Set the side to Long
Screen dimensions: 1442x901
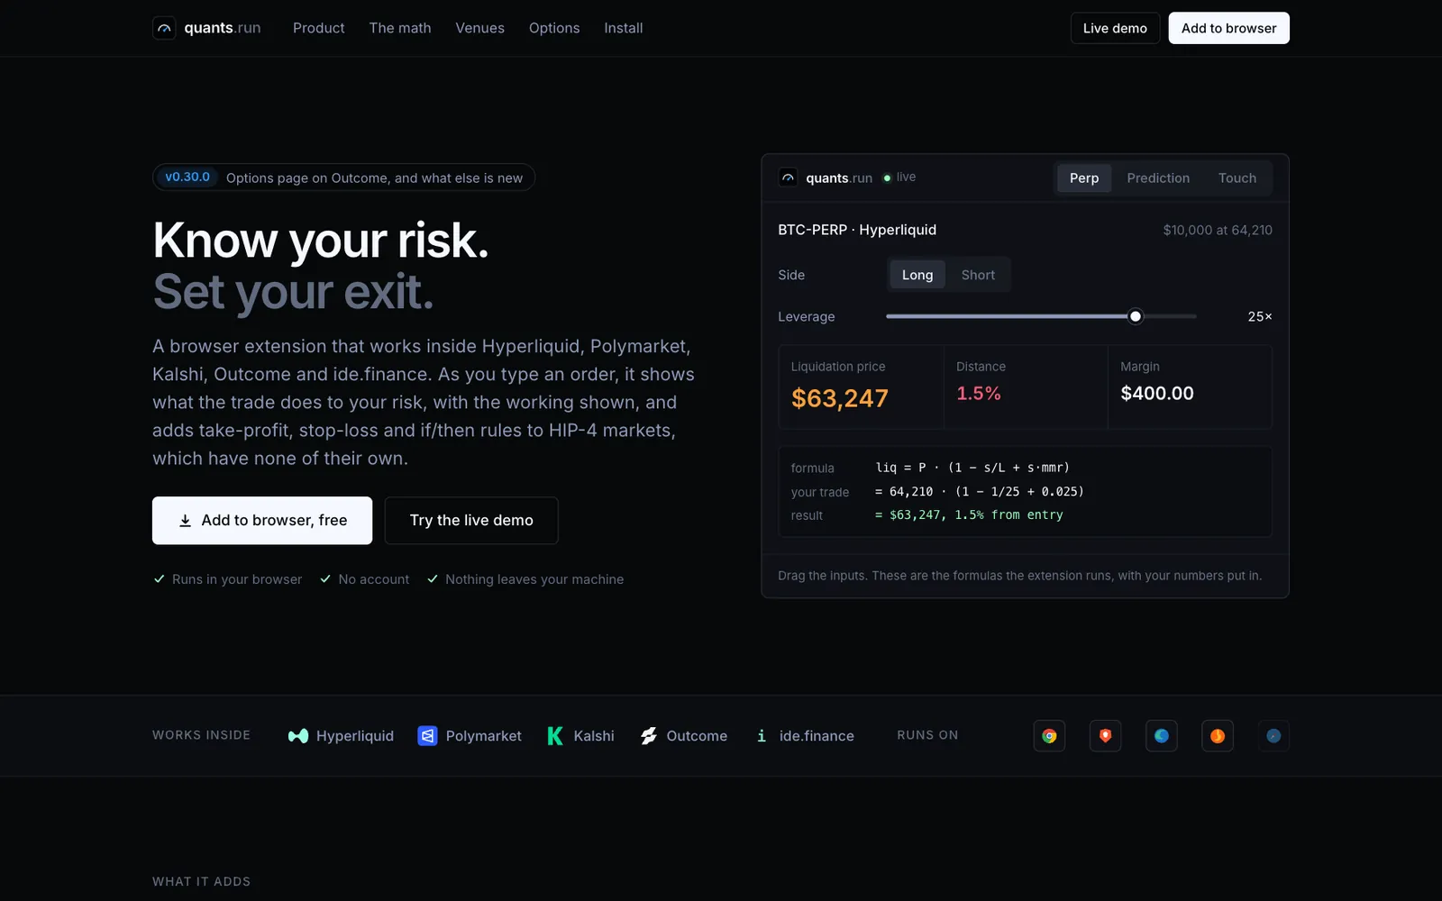tap(917, 275)
